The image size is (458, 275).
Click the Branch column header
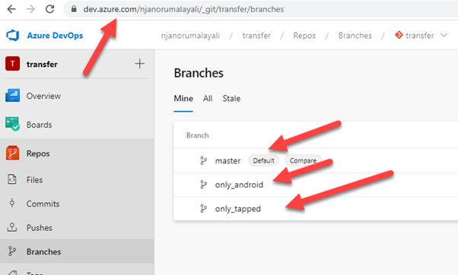198,135
